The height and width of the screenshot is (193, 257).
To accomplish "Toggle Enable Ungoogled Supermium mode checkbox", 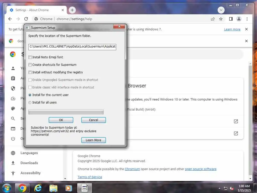I will (x=30, y=80).
